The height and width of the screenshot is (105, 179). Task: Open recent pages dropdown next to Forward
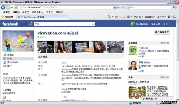point(12,8)
